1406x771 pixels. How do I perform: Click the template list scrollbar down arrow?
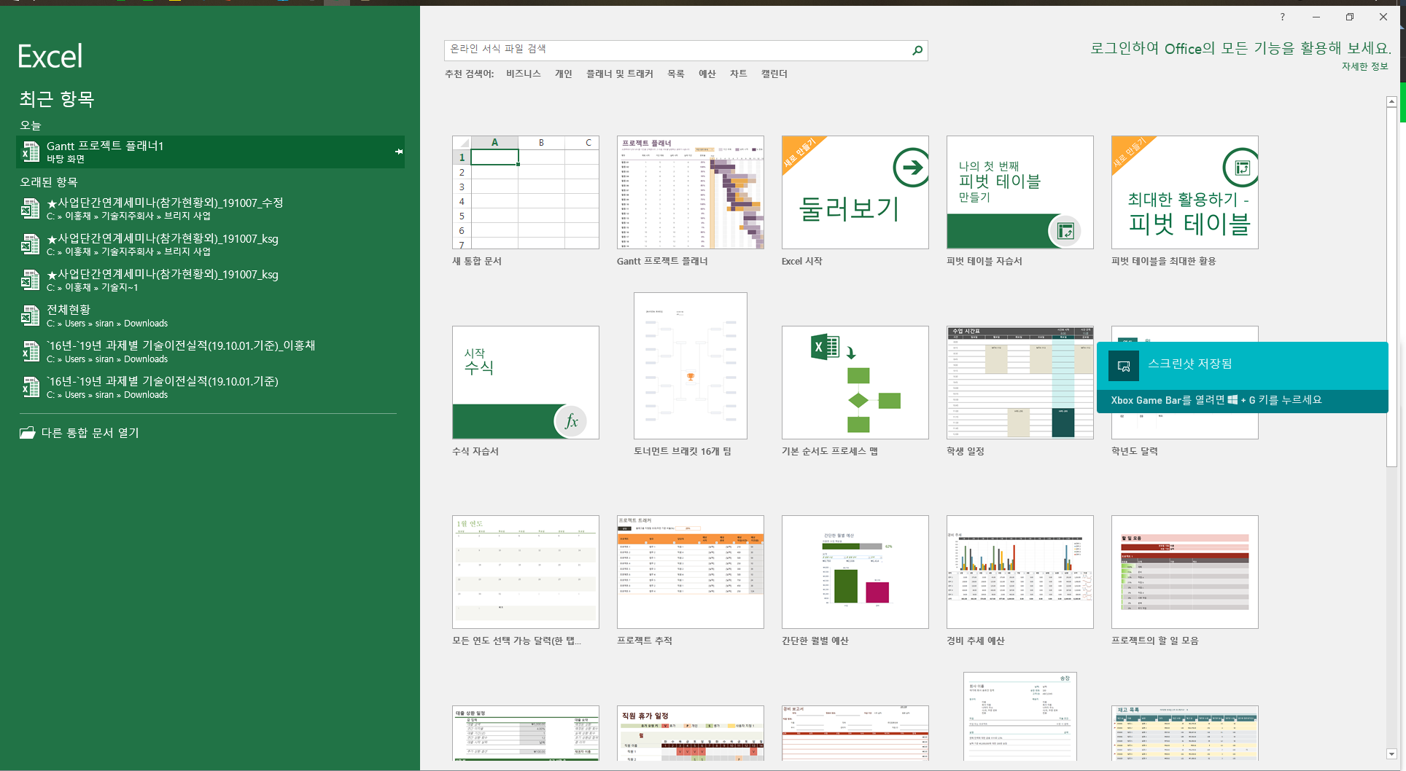(x=1391, y=754)
